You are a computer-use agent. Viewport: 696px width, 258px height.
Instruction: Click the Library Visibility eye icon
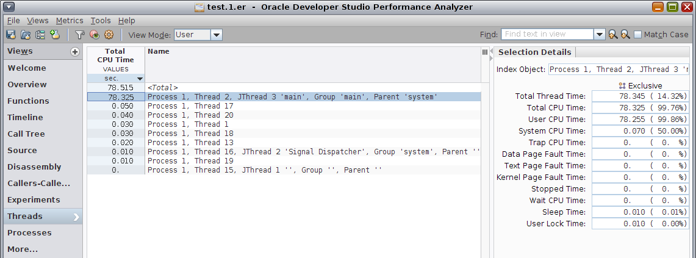click(x=94, y=35)
